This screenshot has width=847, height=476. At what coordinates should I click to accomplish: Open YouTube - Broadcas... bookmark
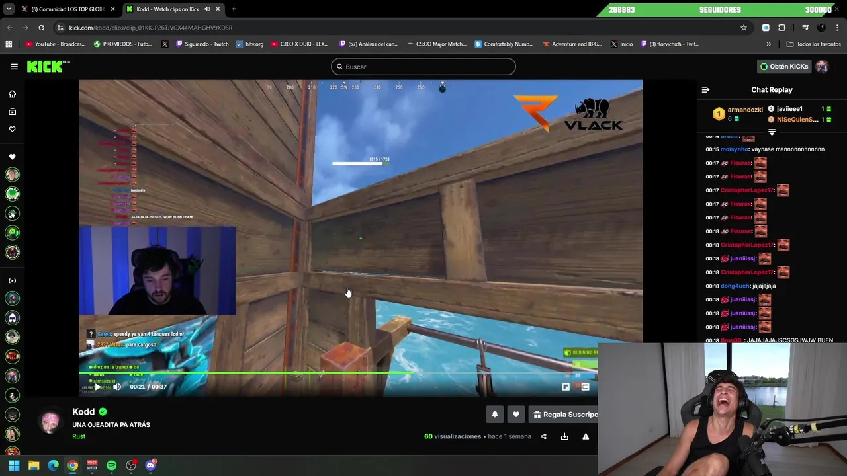(x=56, y=44)
